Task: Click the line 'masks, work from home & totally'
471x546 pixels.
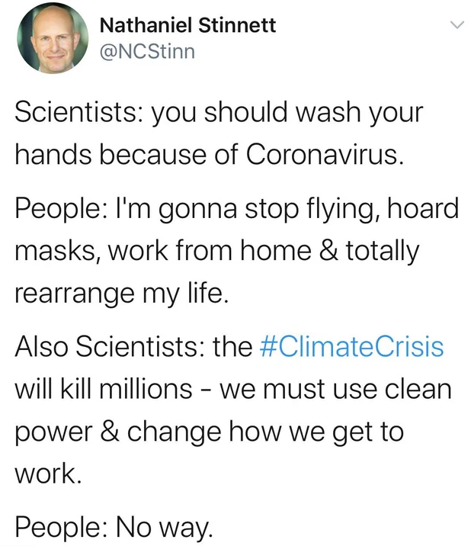Action: 217,252
